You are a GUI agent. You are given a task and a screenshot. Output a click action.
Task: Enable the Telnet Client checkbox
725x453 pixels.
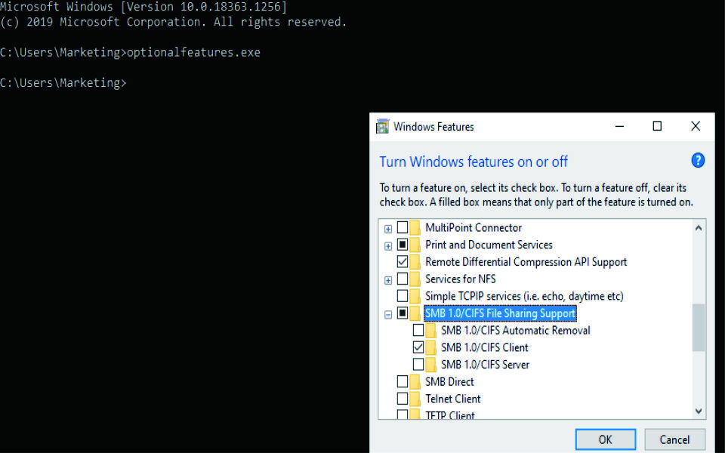point(403,399)
